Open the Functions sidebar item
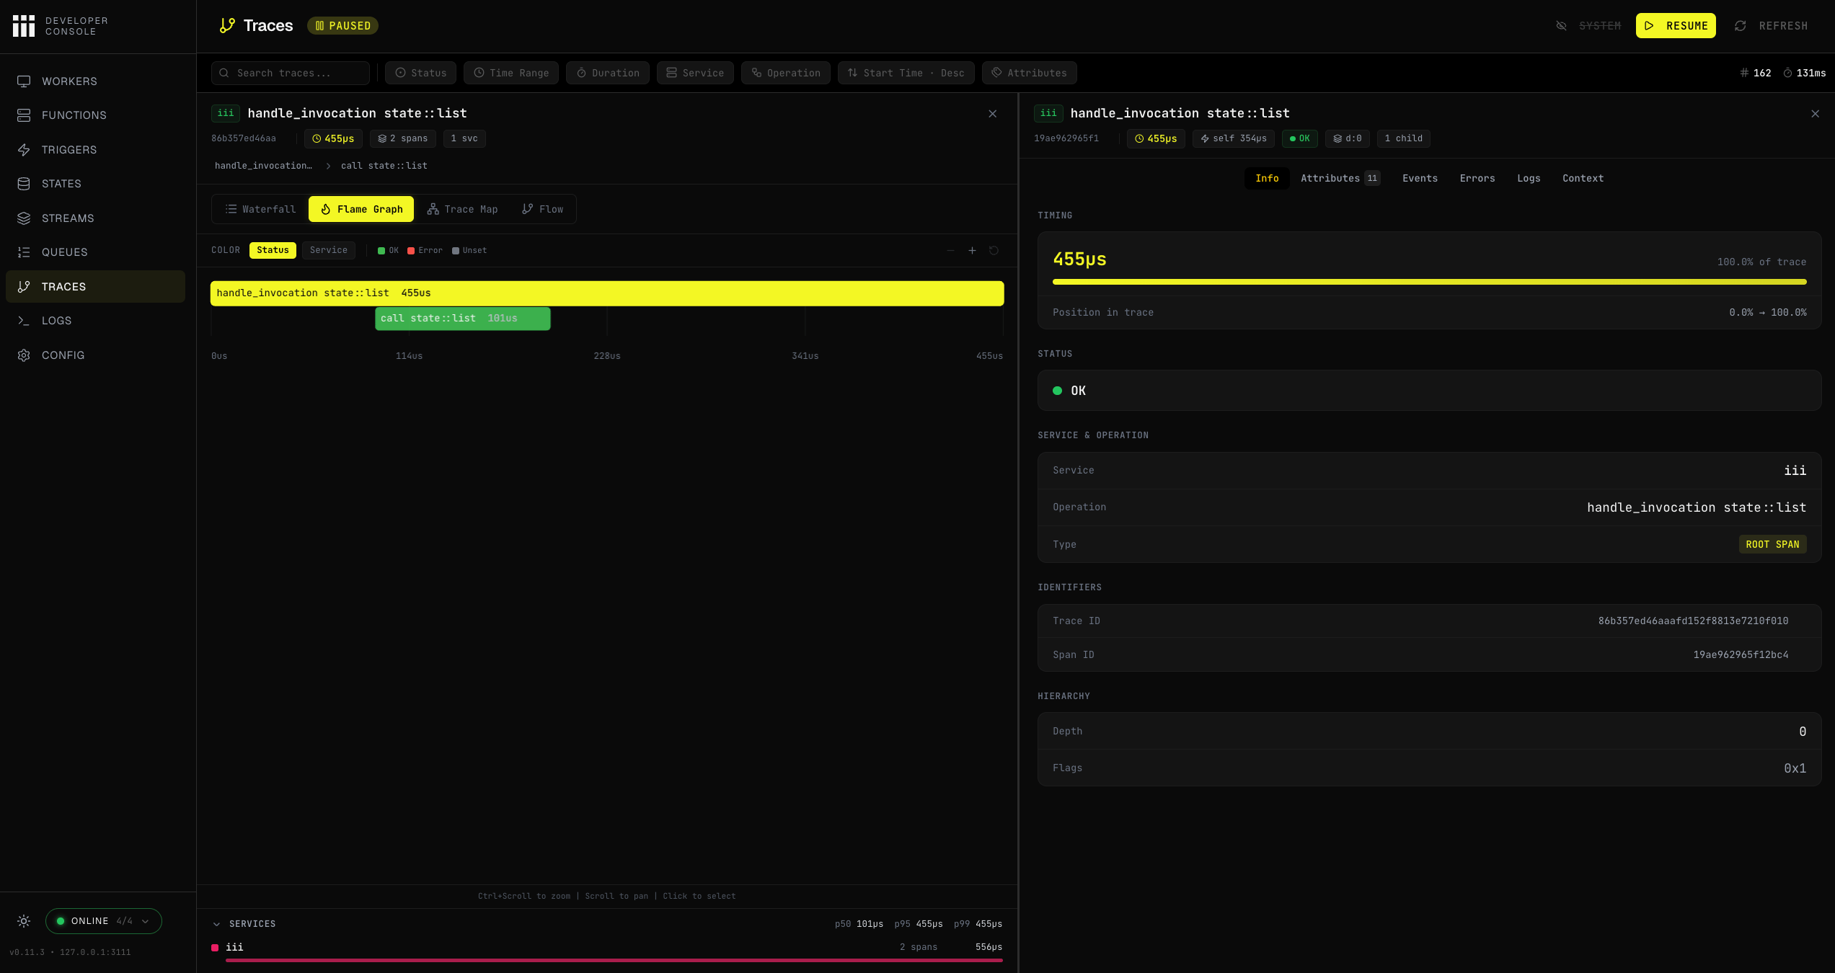The width and height of the screenshot is (1835, 973). pos(95,115)
